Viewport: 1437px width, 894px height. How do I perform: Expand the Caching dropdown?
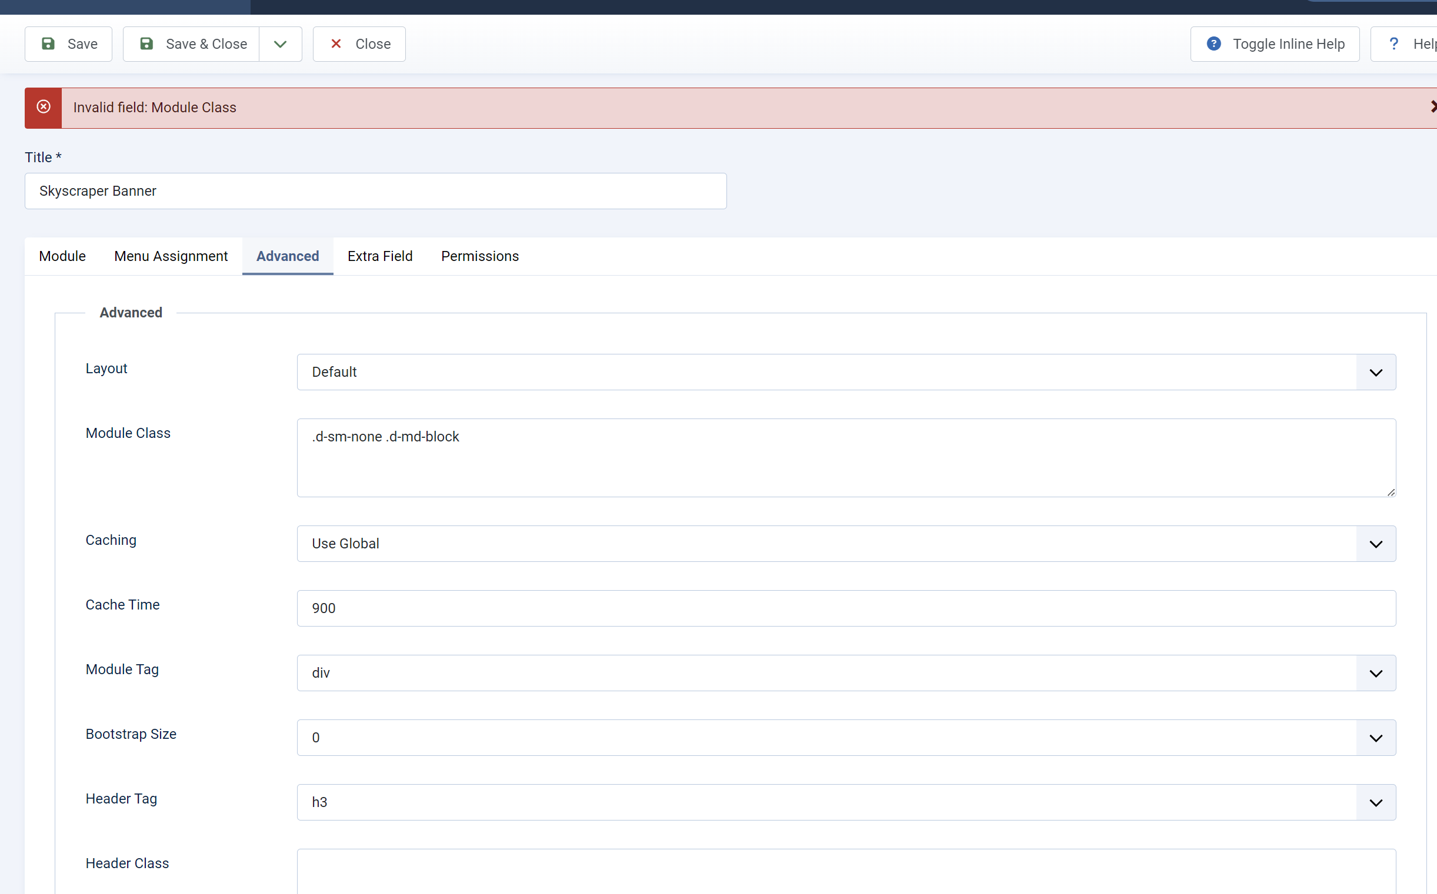(x=846, y=543)
